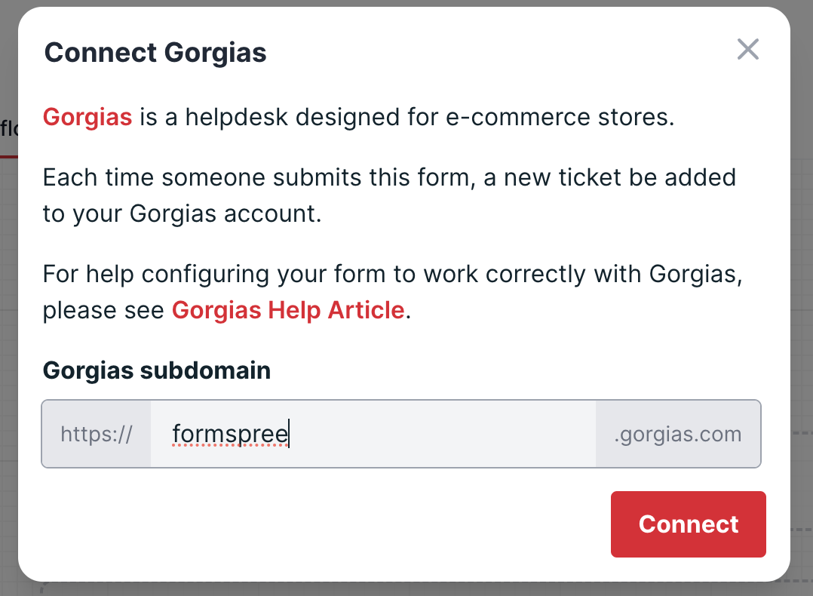Viewport: 813px width, 596px height.
Task: Click the 'please see' text before the help link
Action: coord(104,310)
